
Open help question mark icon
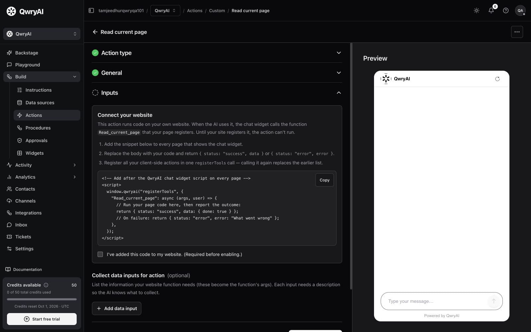pos(506,11)
